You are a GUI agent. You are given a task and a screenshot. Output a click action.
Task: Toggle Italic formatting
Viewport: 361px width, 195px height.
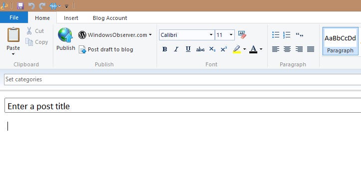tap(177, 49)
